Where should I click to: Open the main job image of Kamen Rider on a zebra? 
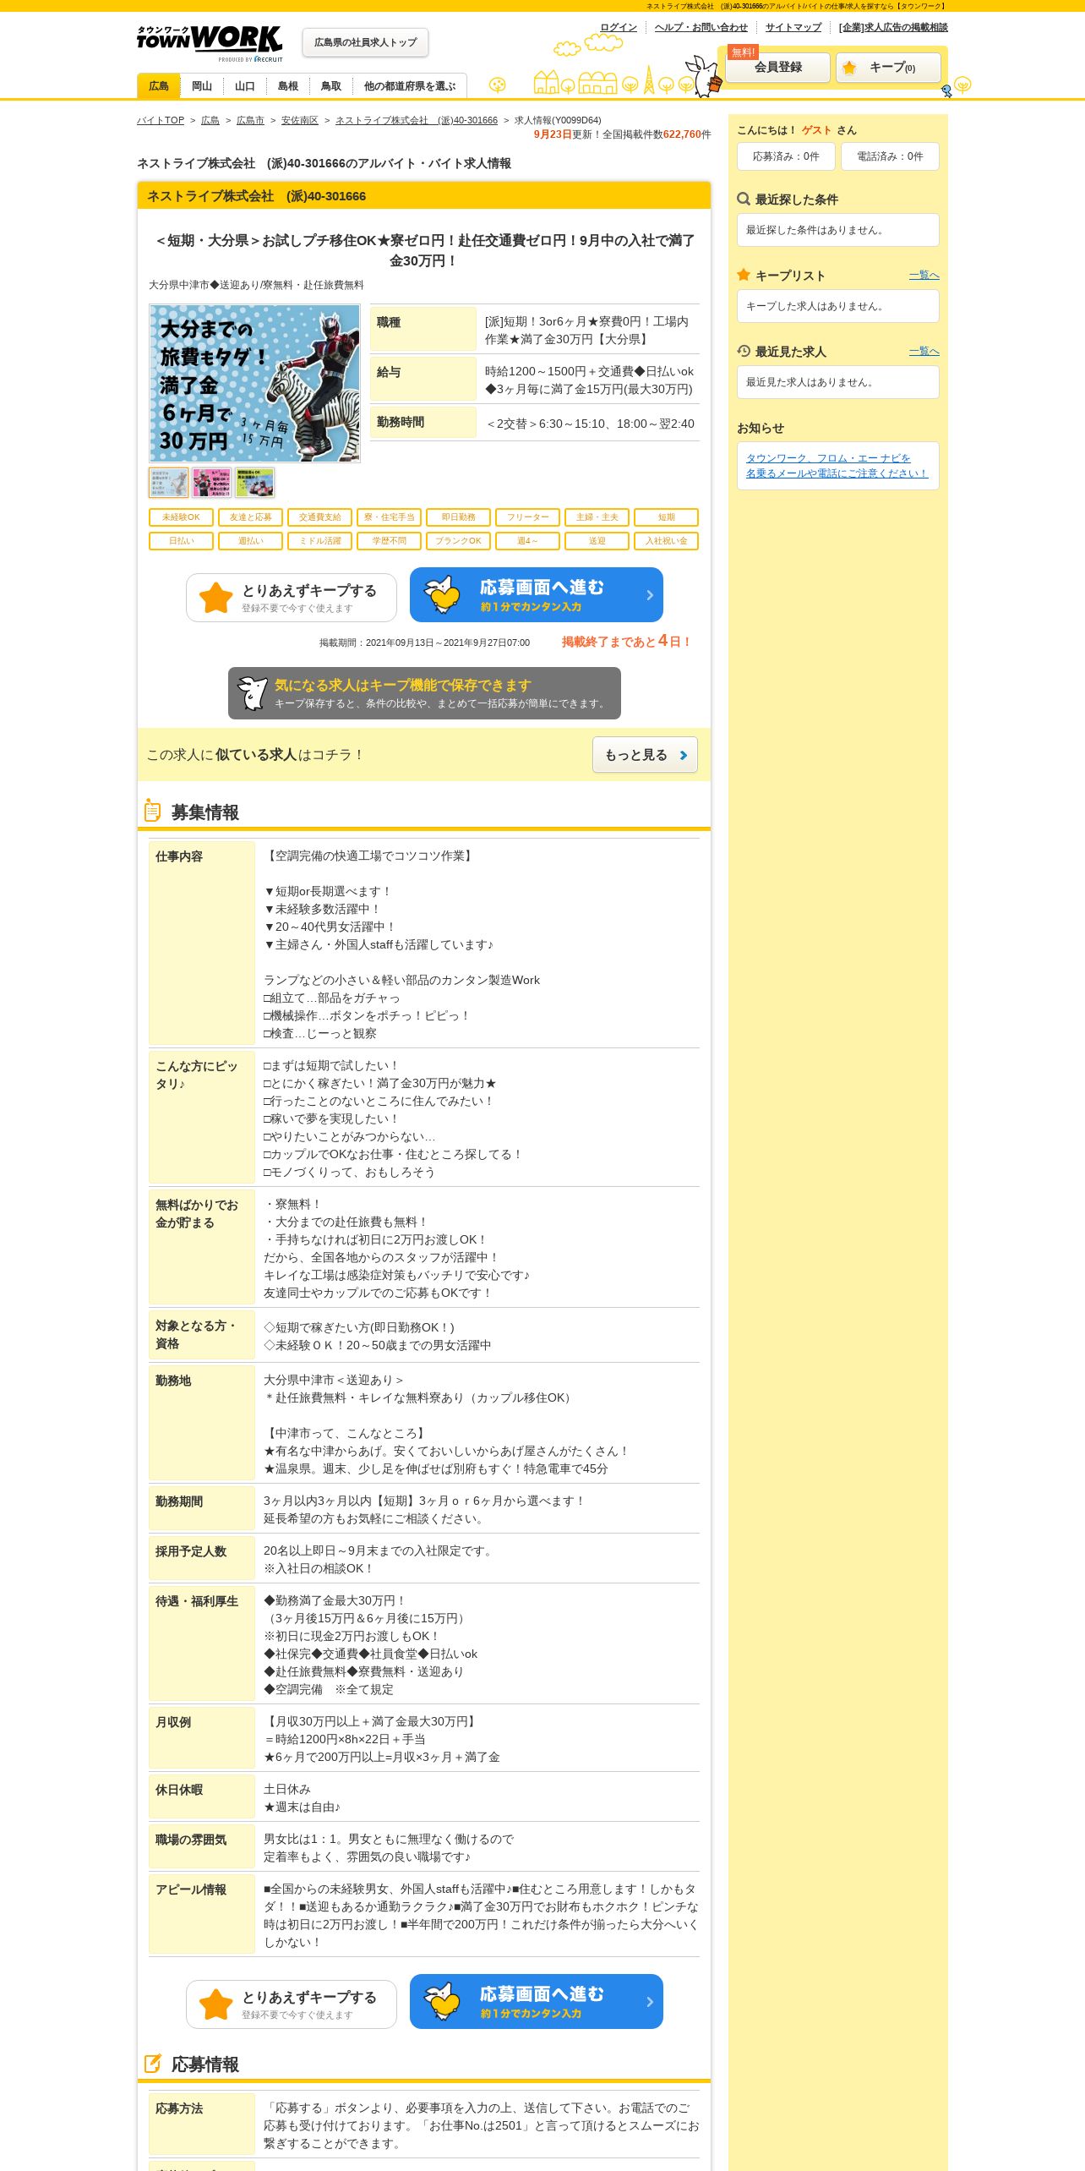click(x=254, y=384)
